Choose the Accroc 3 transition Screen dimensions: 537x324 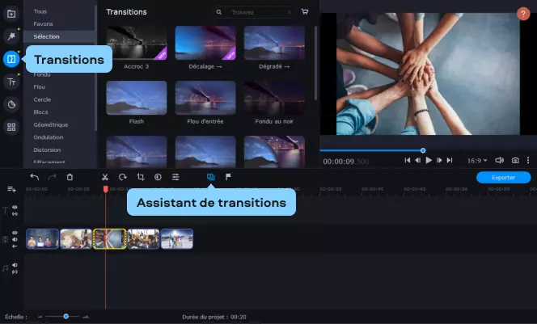[137, 43]
